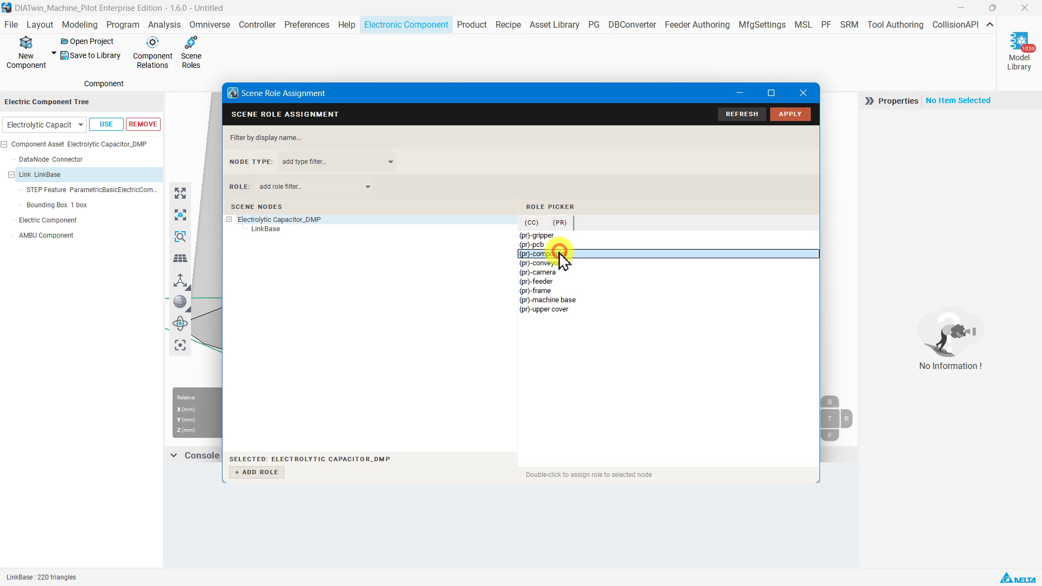Collapse the Link LinkBase tree node
The width and height of the screenshot is (1042, 586).
click(11, 175)
